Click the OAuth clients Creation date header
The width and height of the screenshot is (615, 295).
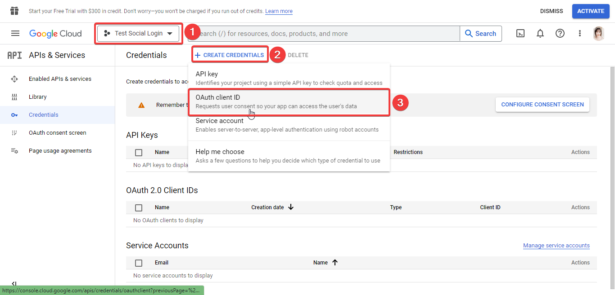(x=267, y=207)
